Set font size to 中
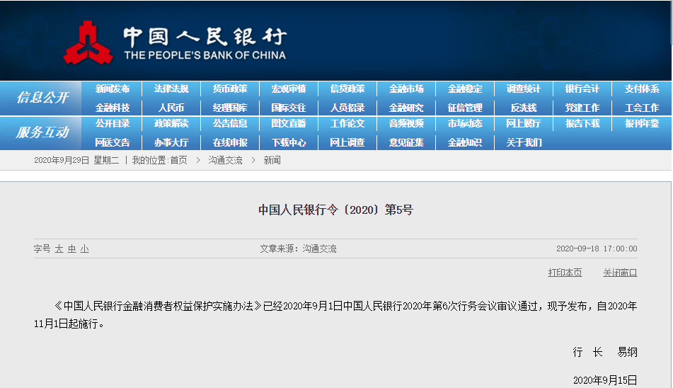673x388 pixels. point(71,249)
